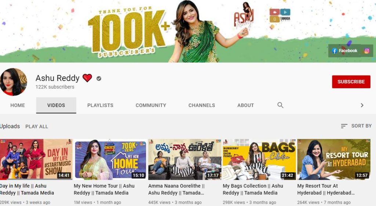The width and height of the screenshot is (376, 206).
Task: Click the '445K views · 3 months ago' text
Action: coord(175,202)
